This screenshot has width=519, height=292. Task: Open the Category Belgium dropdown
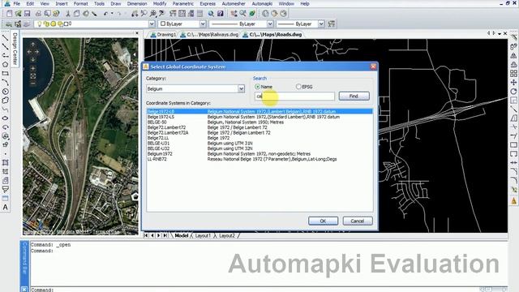(241, 88)
